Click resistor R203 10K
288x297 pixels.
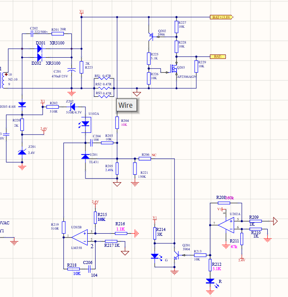[x=107, y=143]
